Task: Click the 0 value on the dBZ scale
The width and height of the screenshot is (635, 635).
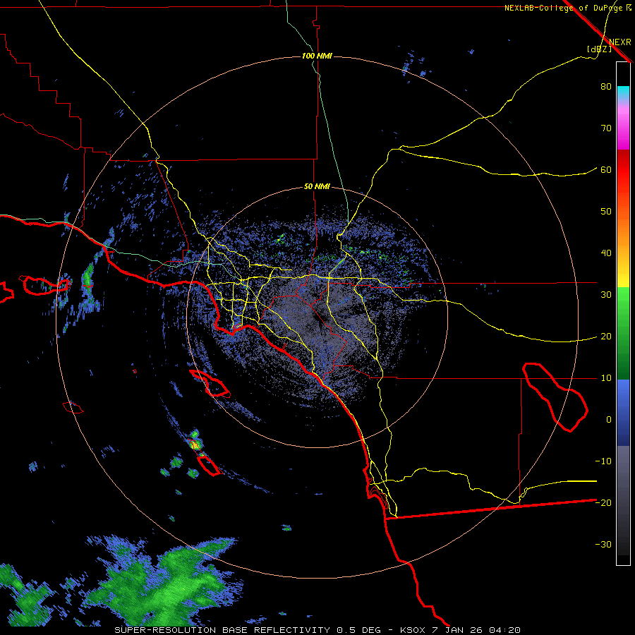Action: 609,420
